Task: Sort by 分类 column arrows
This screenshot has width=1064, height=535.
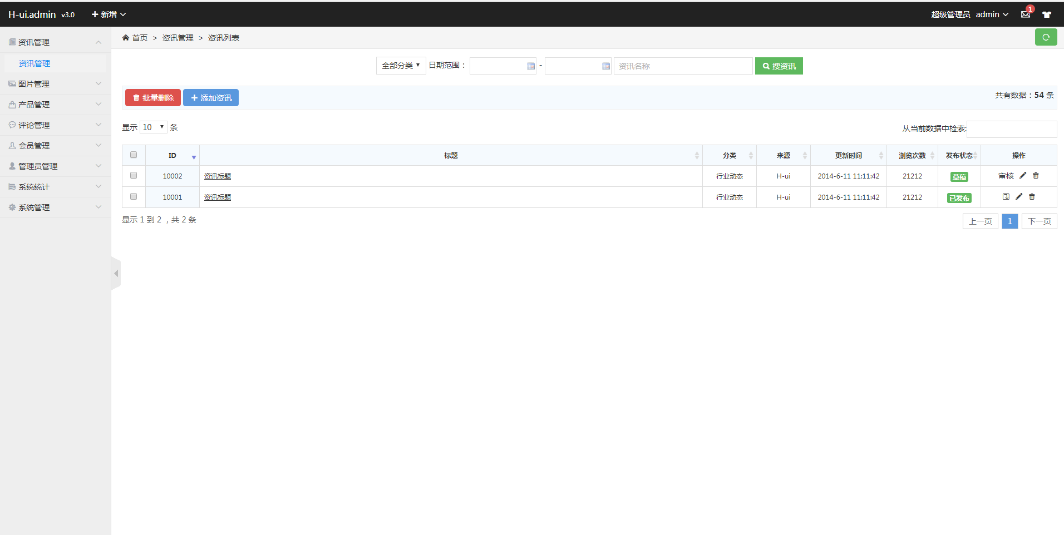Action: click(751, 156)
